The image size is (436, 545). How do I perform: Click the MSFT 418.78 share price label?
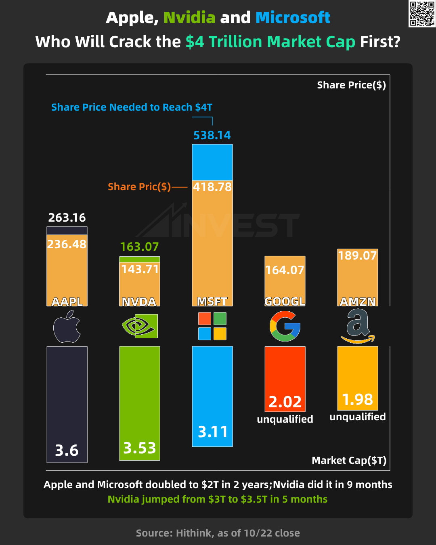point(212,187)
